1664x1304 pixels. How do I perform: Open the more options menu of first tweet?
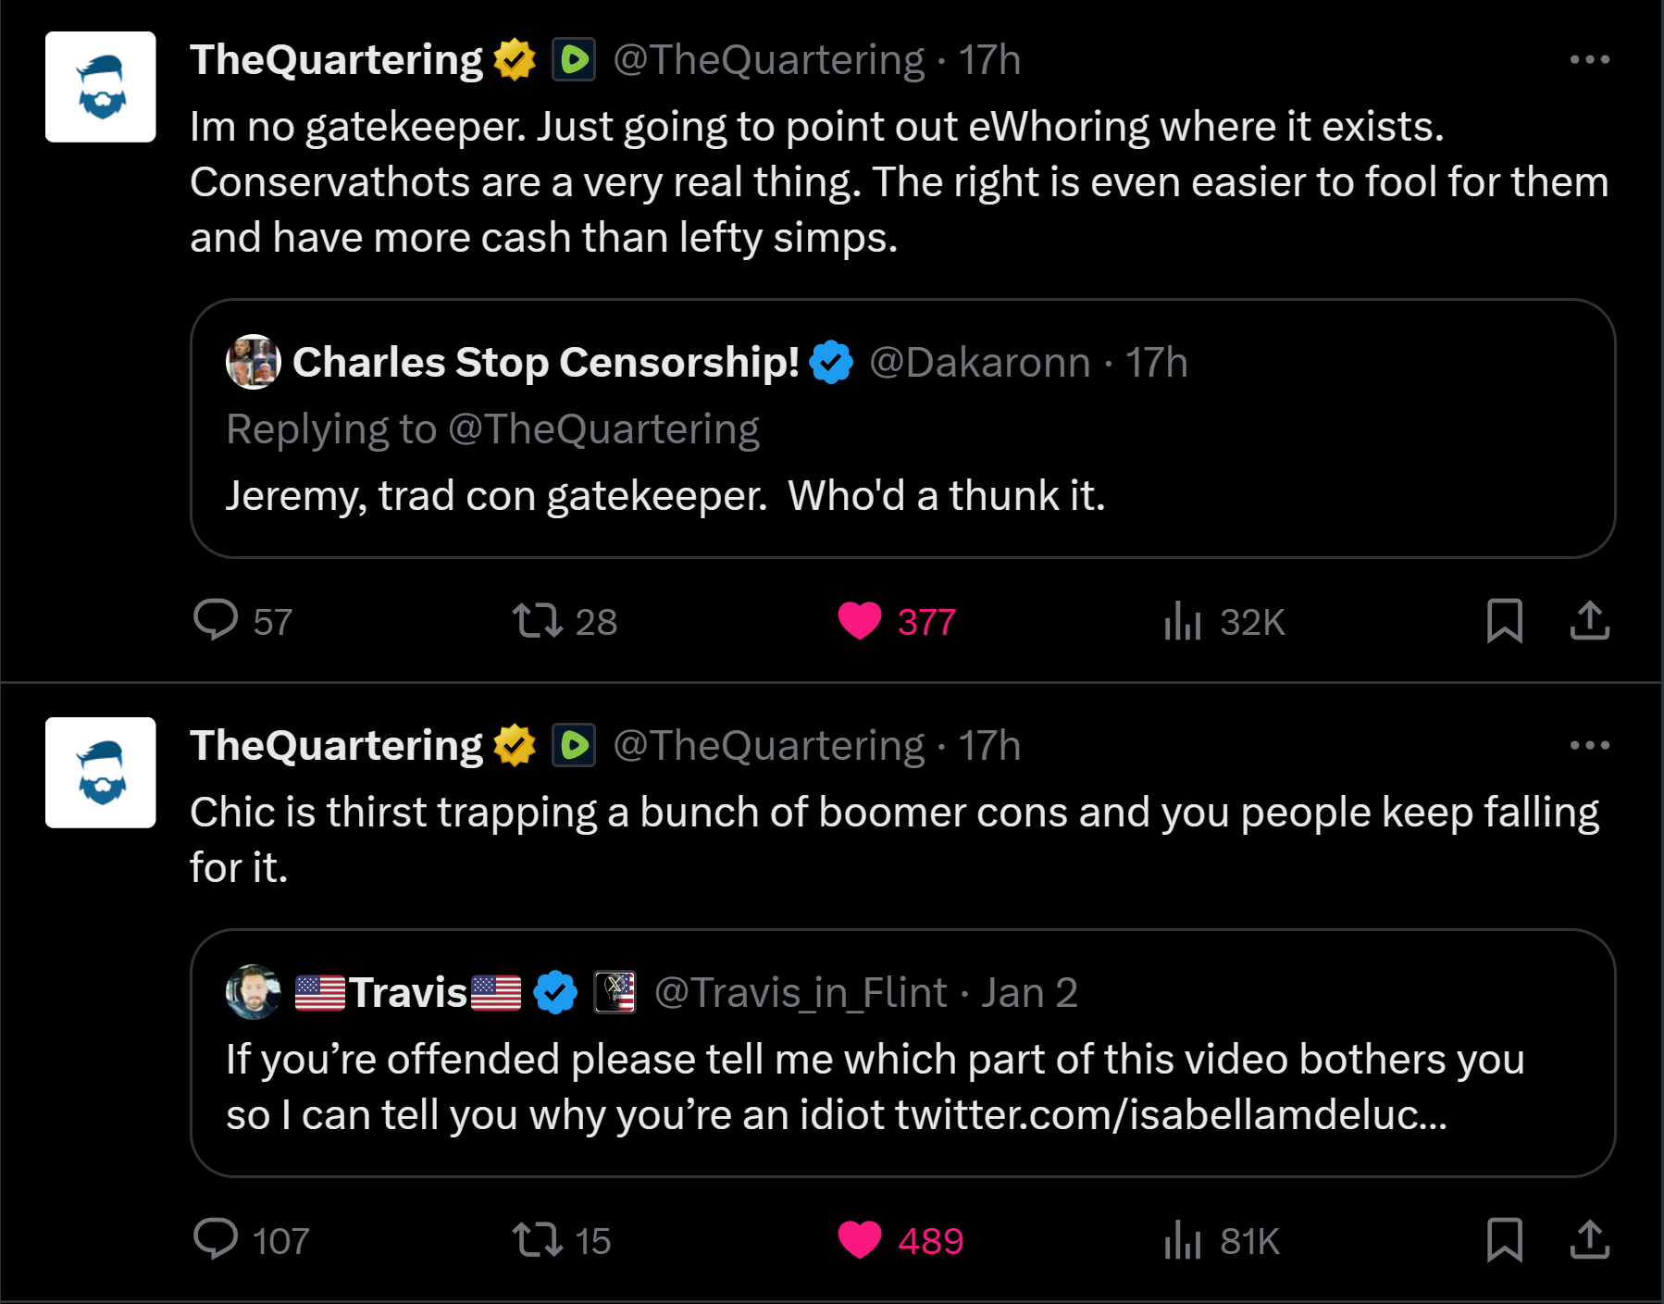point(1590,59)
